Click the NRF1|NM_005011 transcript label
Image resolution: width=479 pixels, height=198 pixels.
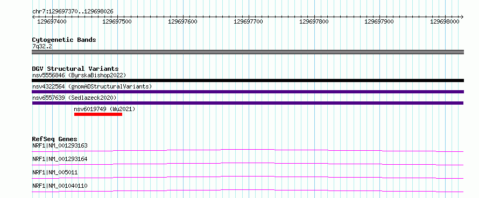55,172
